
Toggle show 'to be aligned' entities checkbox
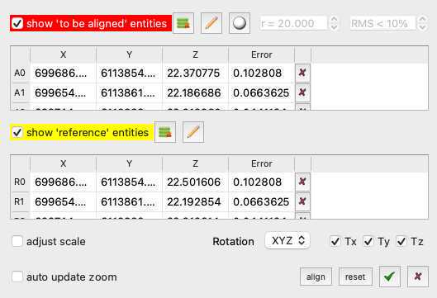pyautogui.click(x=17, y=23)
